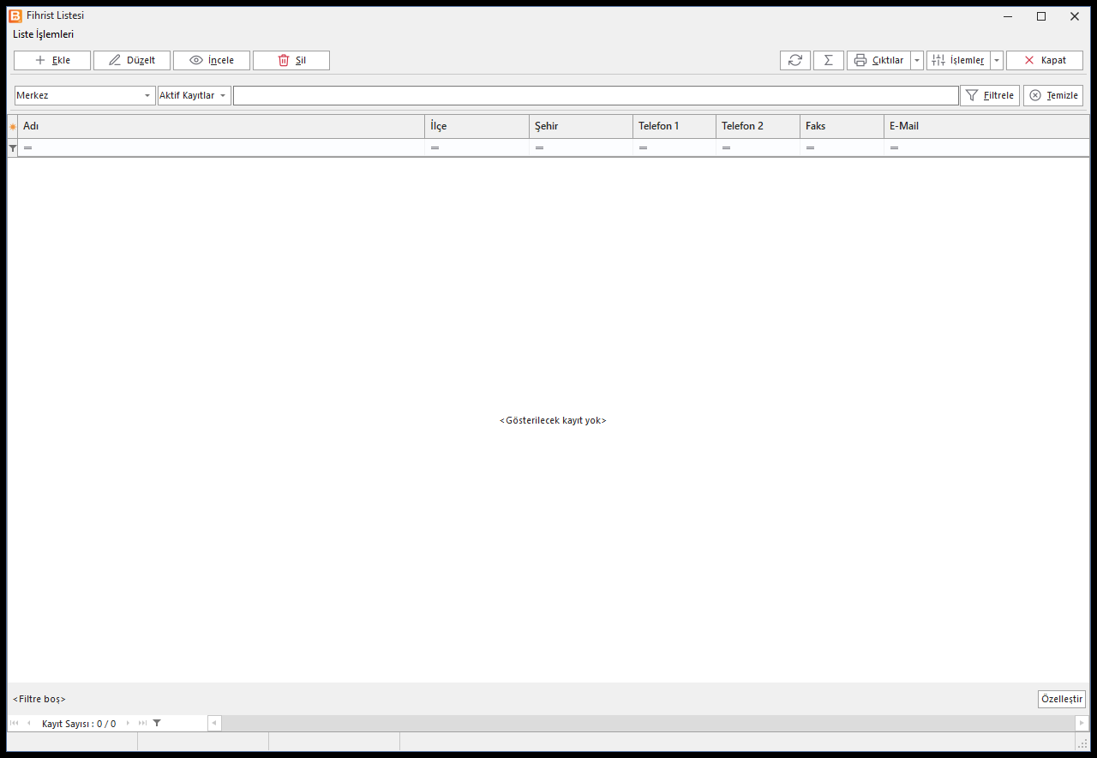1097x758 pixels.
Task: Click the Adı filter row cell
Action: pos(221,147)
